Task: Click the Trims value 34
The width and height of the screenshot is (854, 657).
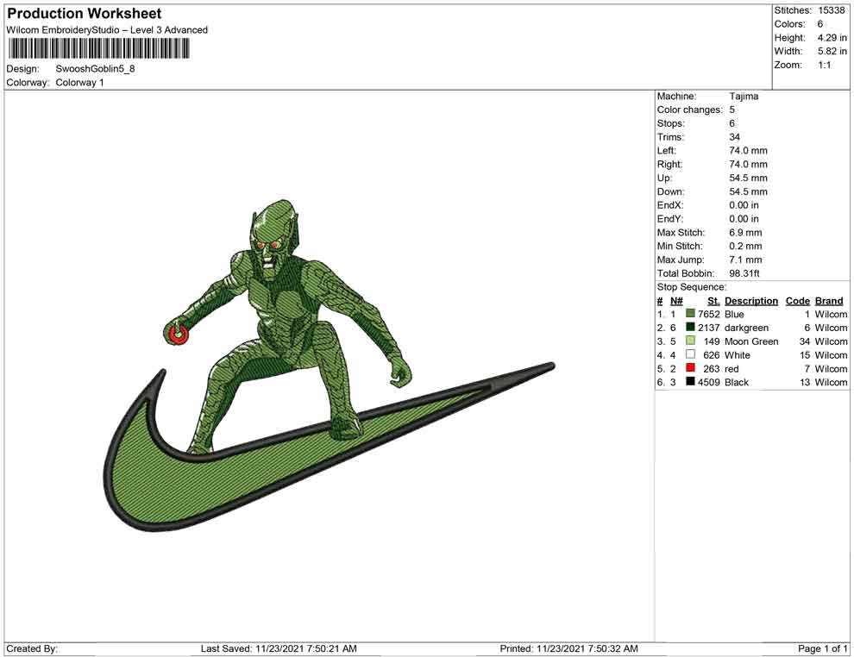Action: point(734,137)
